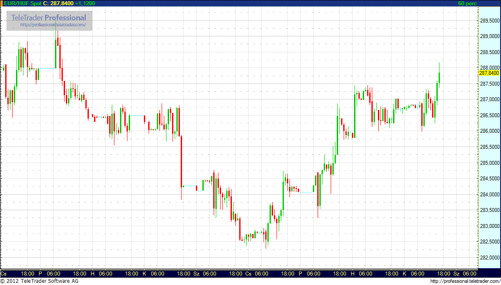Pick the 288,0000 price axis label
501x285 pixels.
[x=490, y=68]
